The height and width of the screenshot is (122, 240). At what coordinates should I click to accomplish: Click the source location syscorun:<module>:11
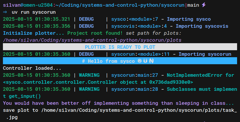tap(140, 54)
